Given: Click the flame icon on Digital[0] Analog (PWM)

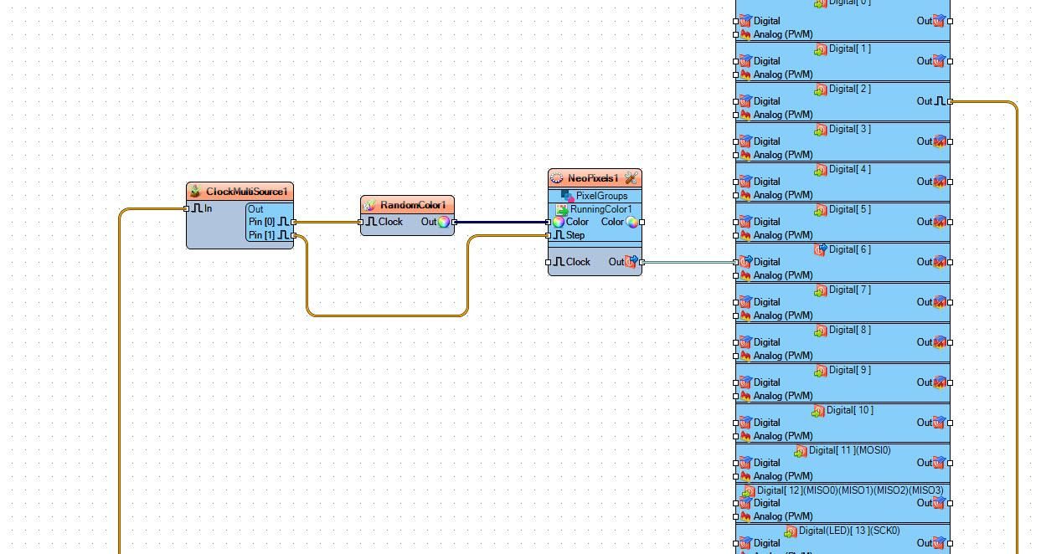Looking at the screenshot, I should coord(746,34).
